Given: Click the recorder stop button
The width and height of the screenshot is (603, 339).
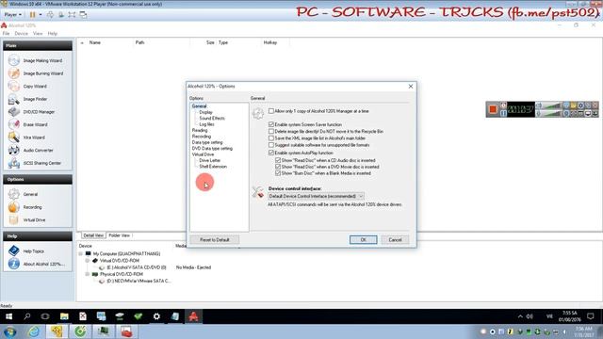Looking at the screenshot, I should click(493, 109).
